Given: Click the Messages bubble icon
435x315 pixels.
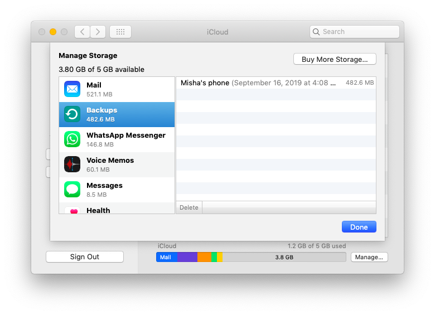Looking at the screenshot, I should pyautogui.click(x=72, y=190).
